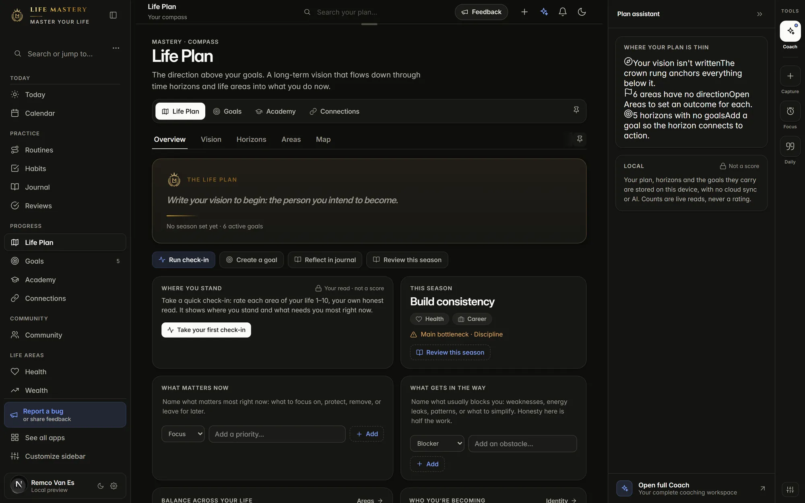Pin the Overview sub-tab row
The image size is (805, 503).
(580, 139)
